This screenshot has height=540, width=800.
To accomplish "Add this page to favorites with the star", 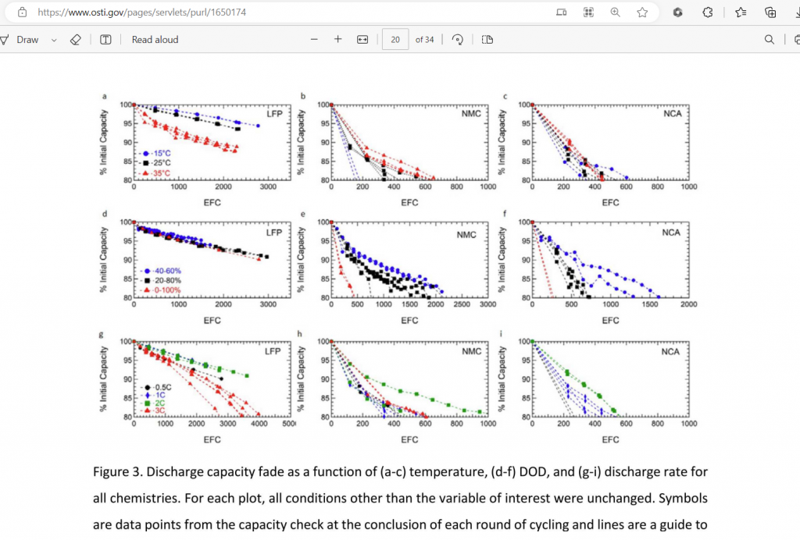I will 642,12.
